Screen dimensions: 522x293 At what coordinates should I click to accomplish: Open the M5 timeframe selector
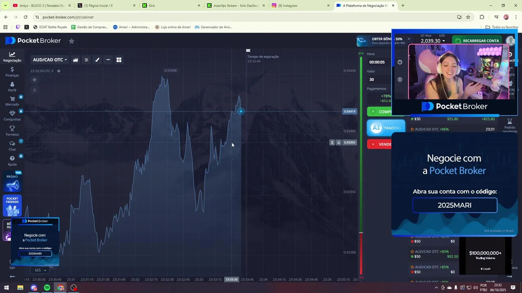coord(40,270)
